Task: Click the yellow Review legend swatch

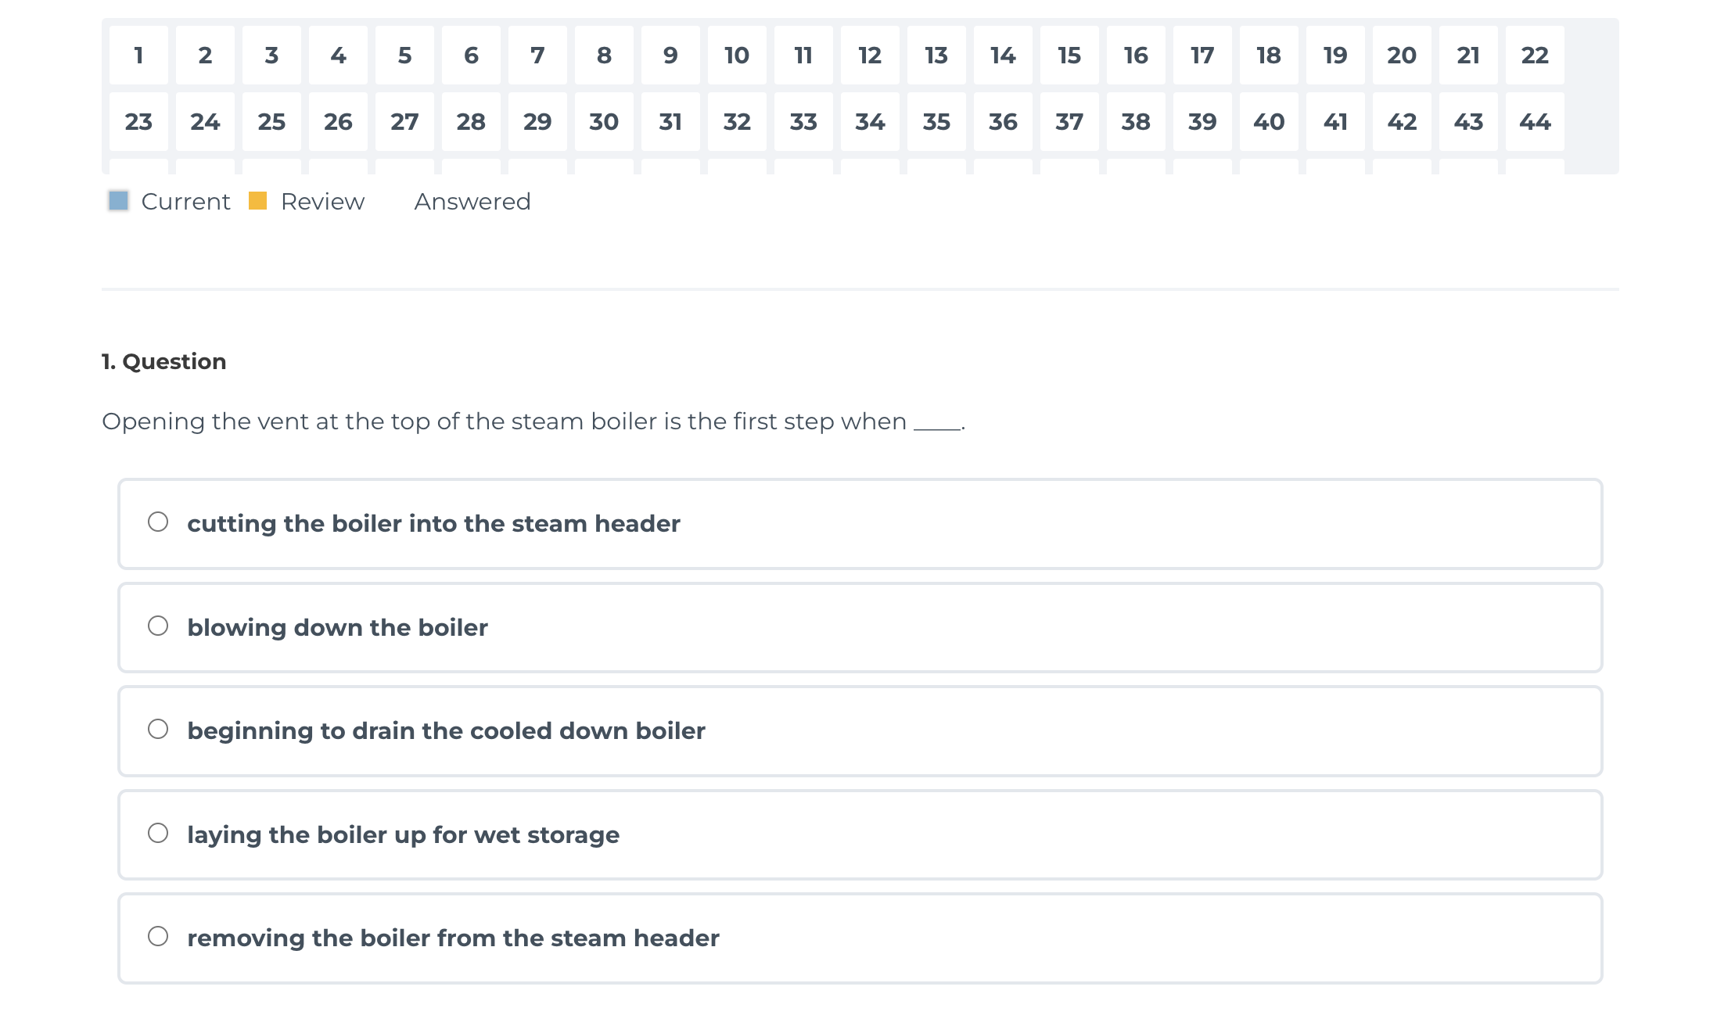Action: pos(258,201)
